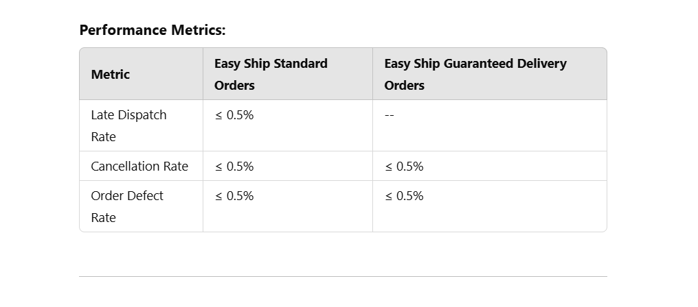Screen dimensions: 698x307
Task: Click the word "Orders" in Guaranteed Delivery header
Action: coord(404,86)
